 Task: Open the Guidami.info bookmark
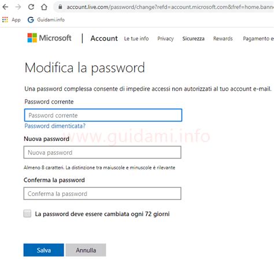(x=46, y=20)
